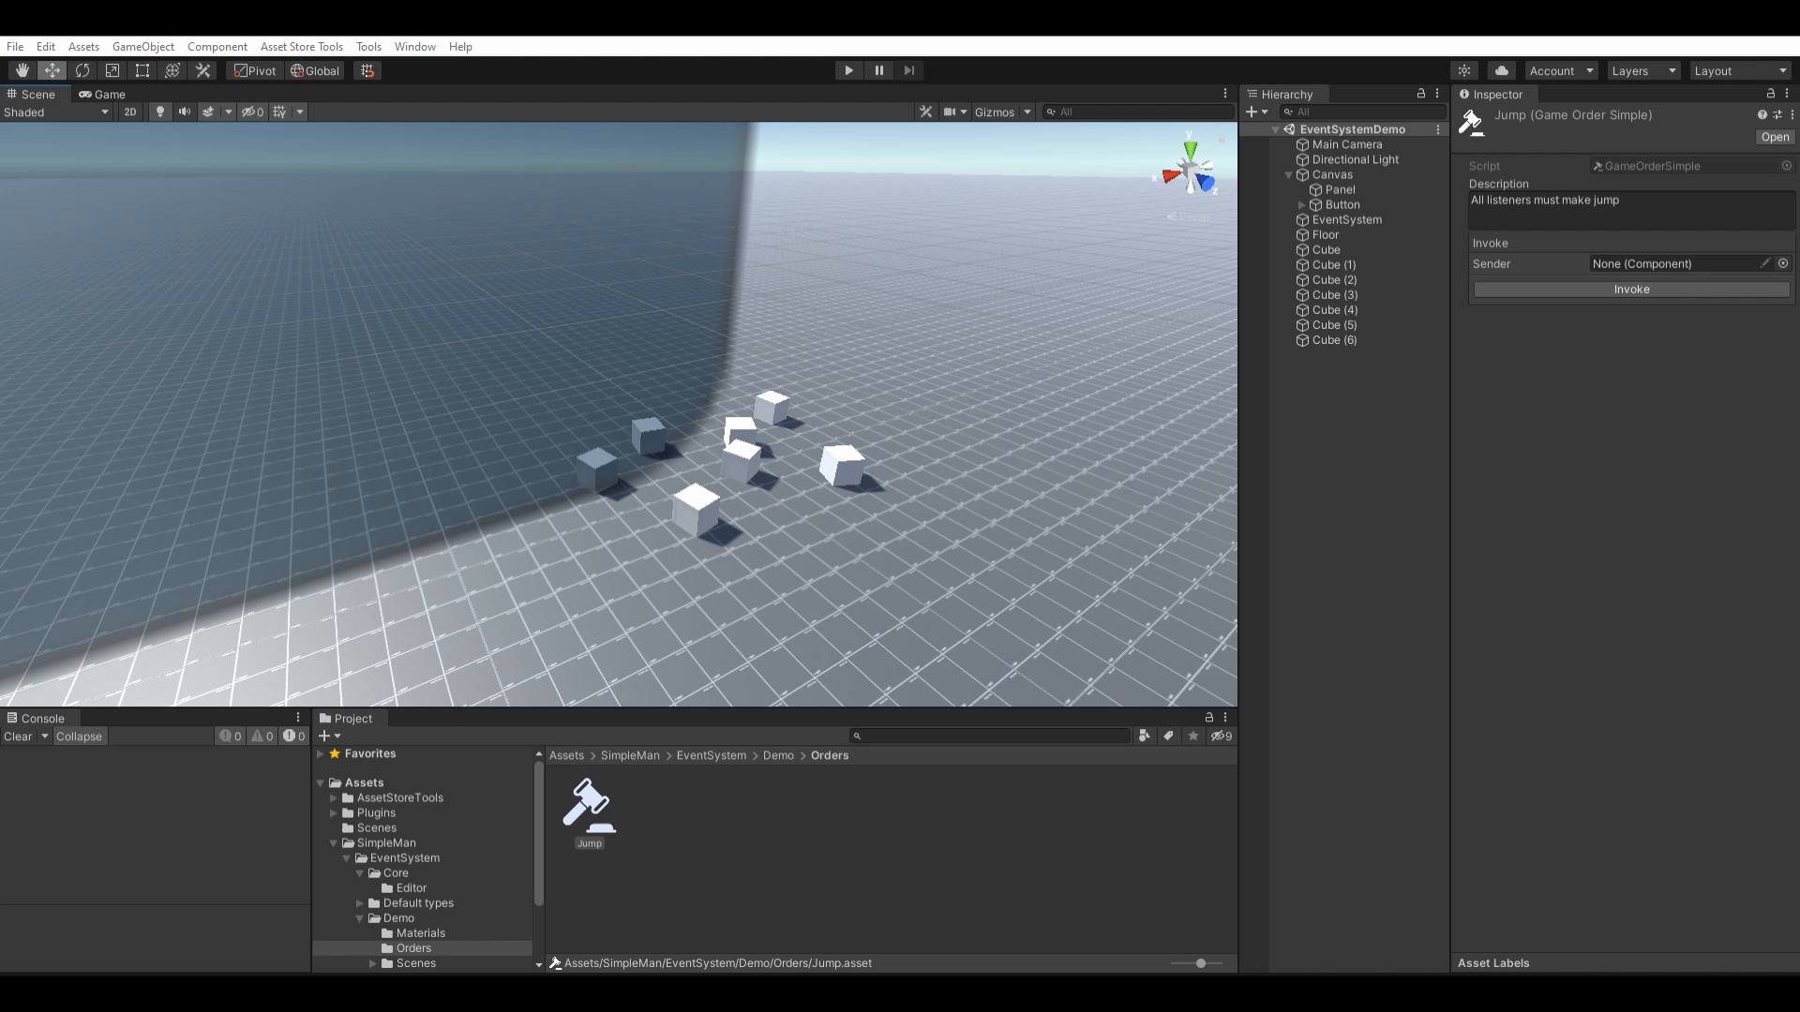Toggle scene lighting
The image size is (1800, 1012).
tap(160, 112)
